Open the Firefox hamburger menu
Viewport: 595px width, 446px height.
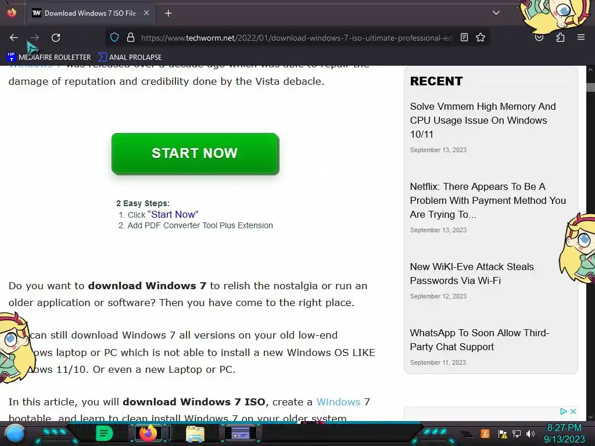click(581, 37)
